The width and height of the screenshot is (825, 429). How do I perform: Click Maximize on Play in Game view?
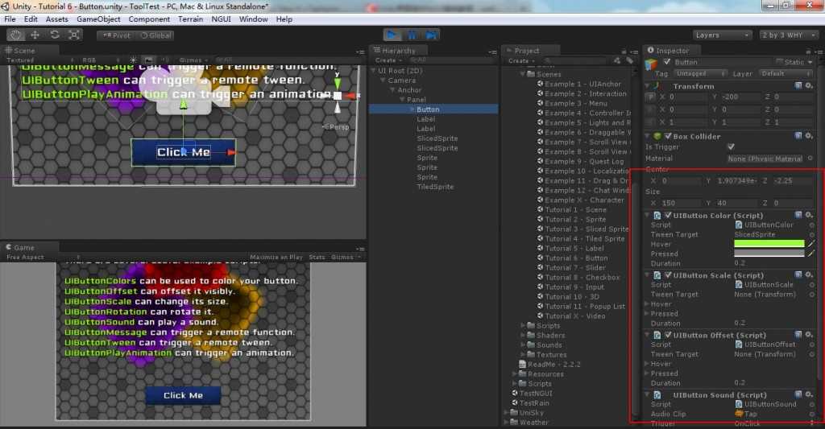(276, 257)
